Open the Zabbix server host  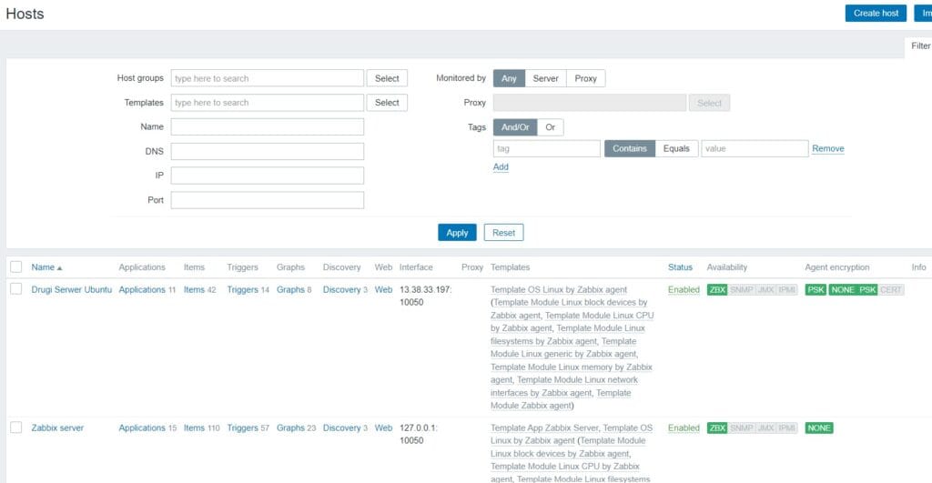tap(57, 428)
